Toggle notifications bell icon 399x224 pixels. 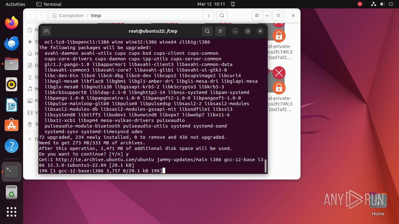tap(233, 4)
